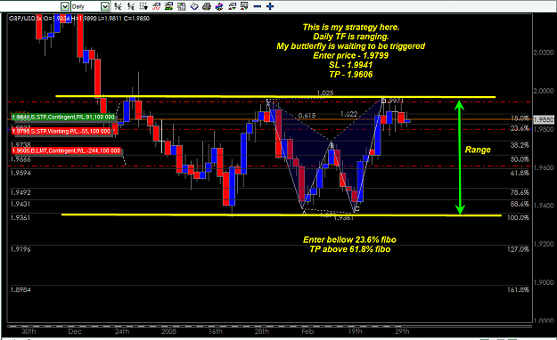This screenshot has height=340, width=557.
Task: Click the 2.0200 price axis value
Action: click(x=544, y=53)
